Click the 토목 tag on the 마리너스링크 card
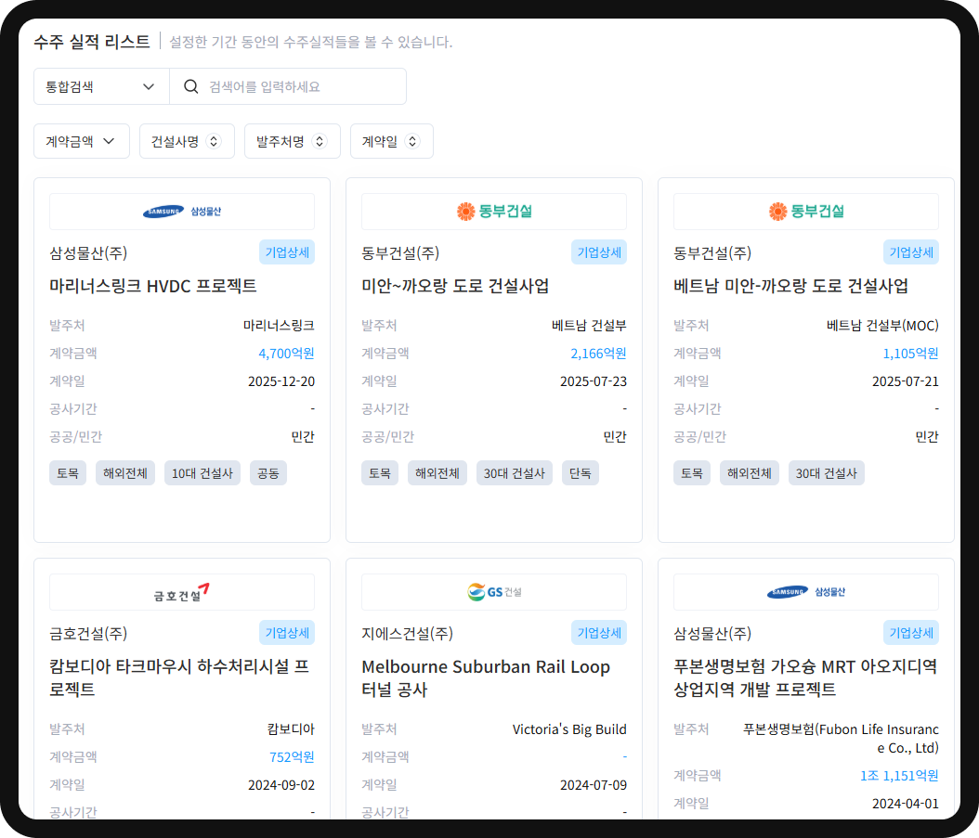This screenshot has width=979, height=838. 68,473
